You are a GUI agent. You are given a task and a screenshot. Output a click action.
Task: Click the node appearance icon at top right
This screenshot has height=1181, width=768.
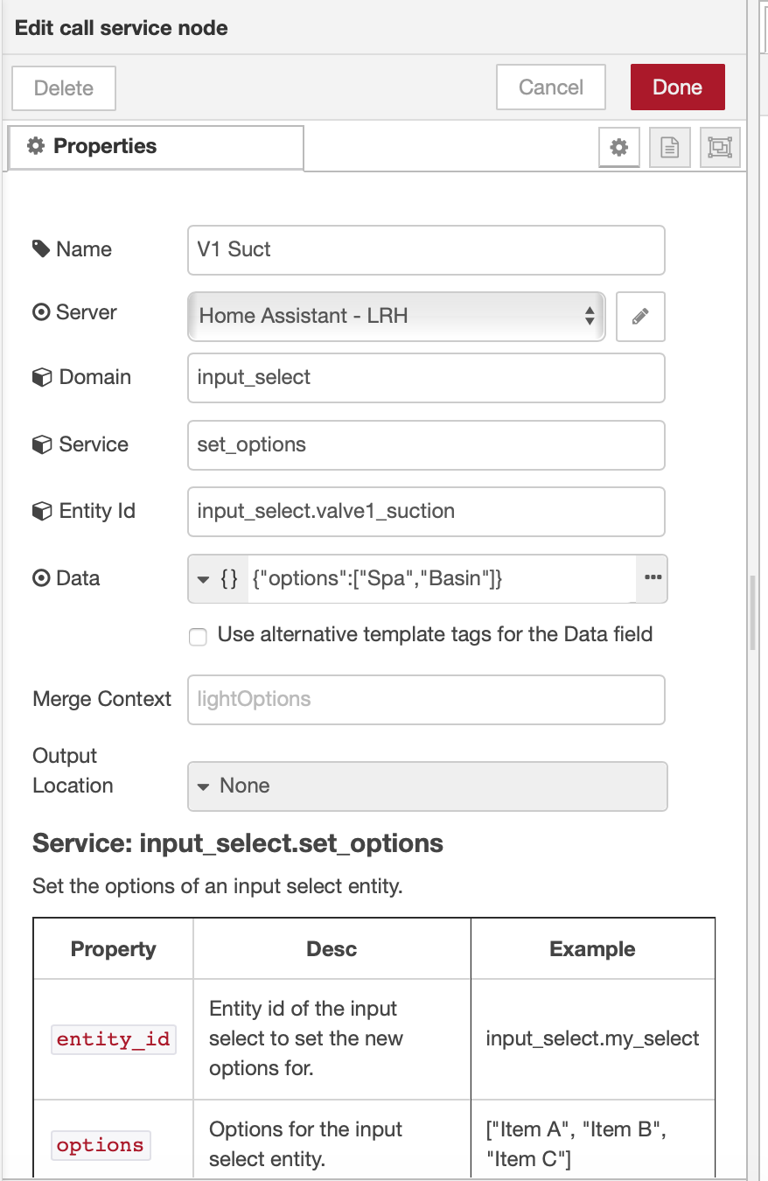(719, 147)
